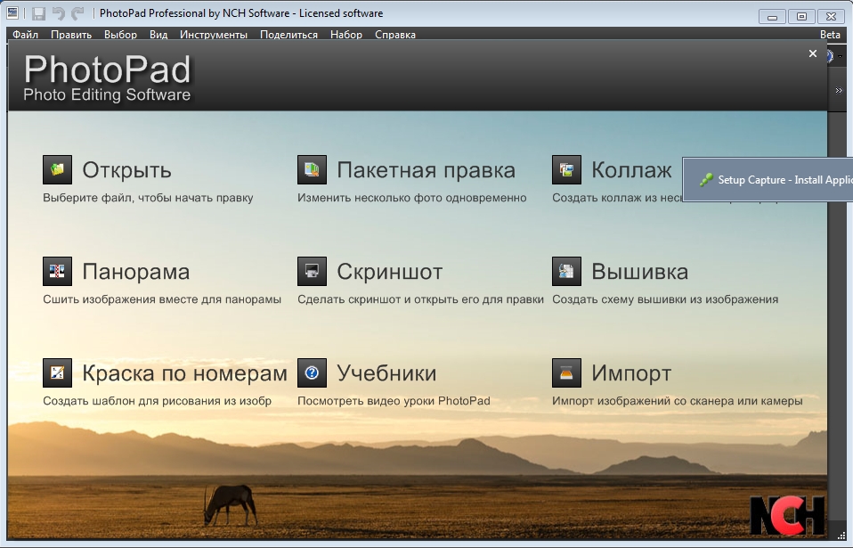Click the Пакетная правка icon
This screenshot has width=853, height=548.
[312, 169]
